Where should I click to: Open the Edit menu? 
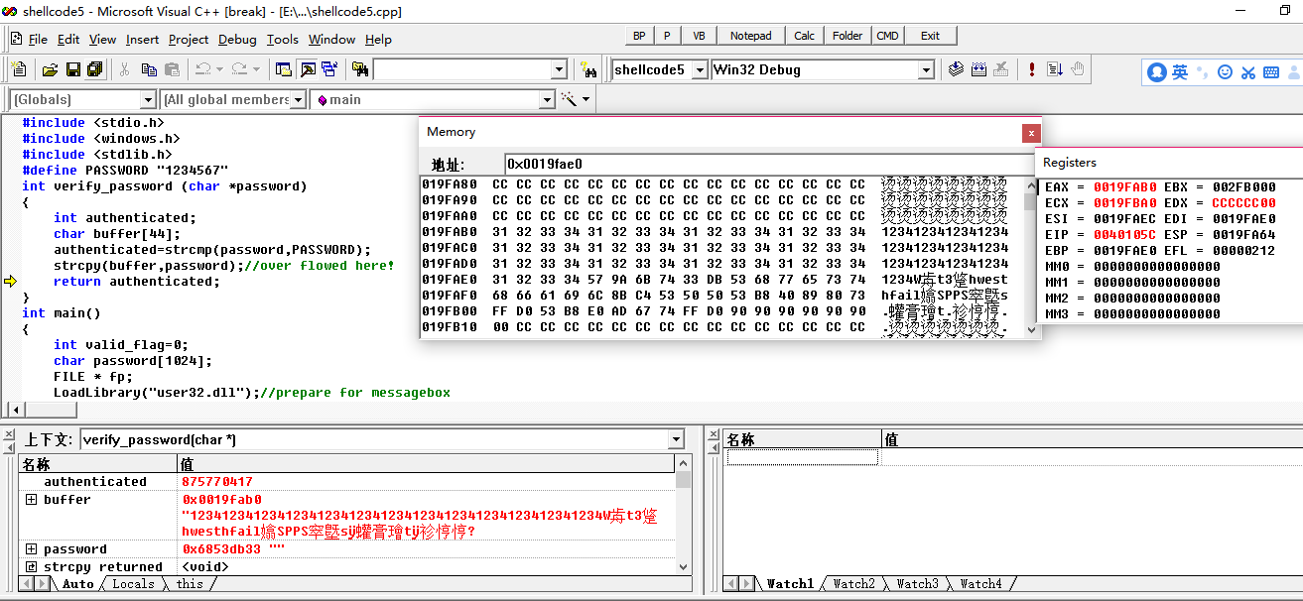(68, 40)
